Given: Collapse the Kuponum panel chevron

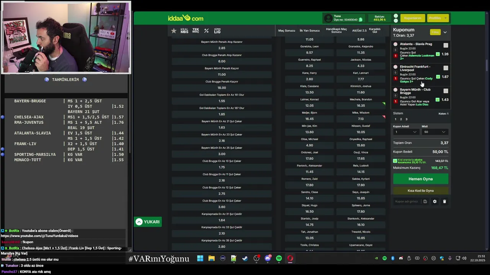Looking at the screenshot, I should (445, 32).
